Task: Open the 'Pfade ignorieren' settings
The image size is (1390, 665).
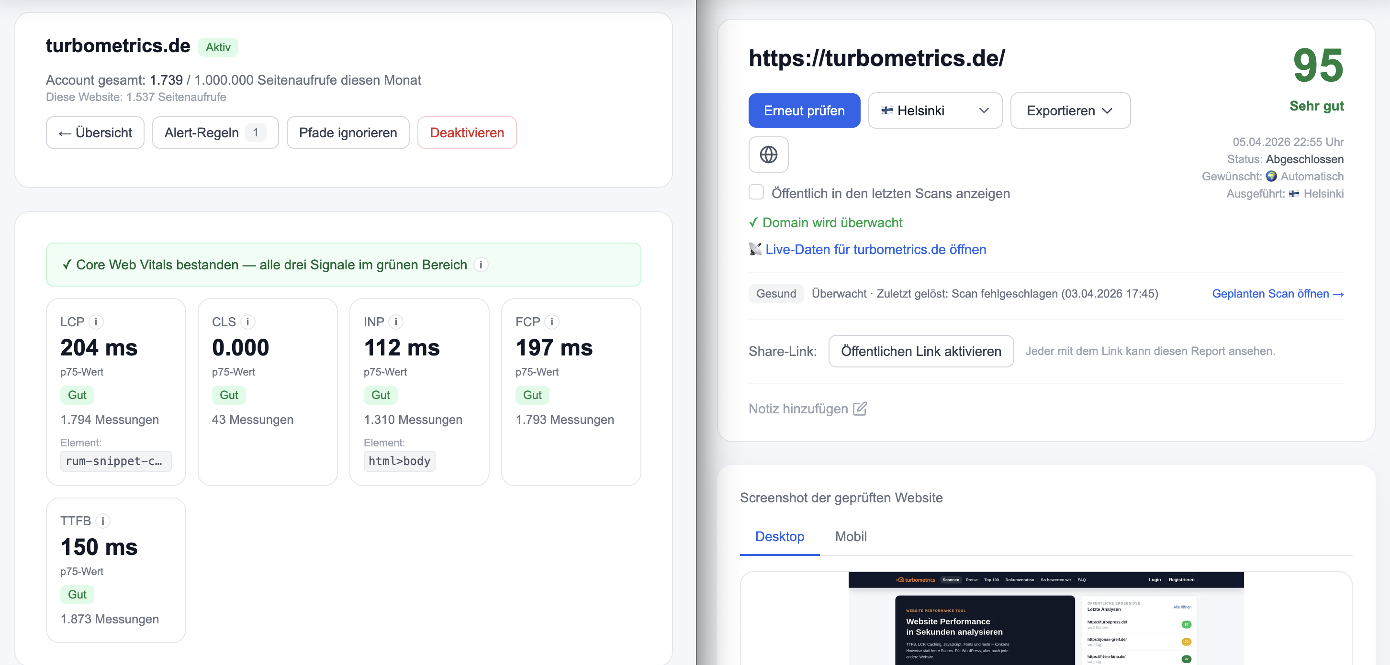Action: pos(347,132)
